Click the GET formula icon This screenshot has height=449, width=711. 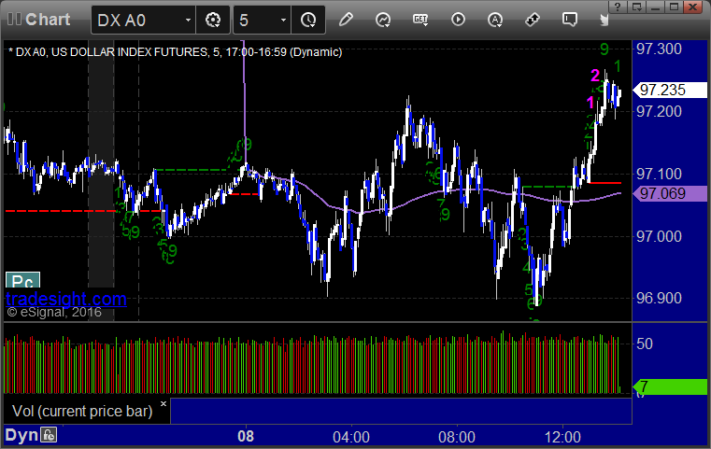point(420,20)
